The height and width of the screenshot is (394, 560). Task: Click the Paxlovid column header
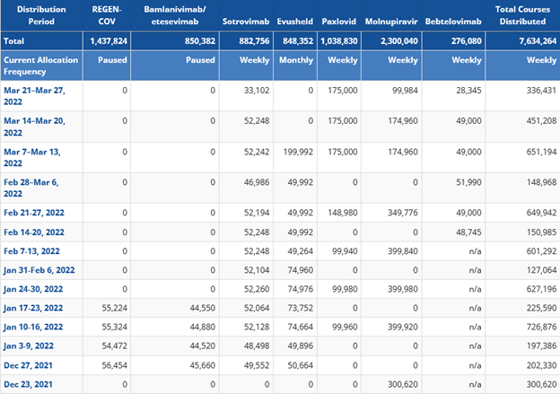[x=338, y=19]
